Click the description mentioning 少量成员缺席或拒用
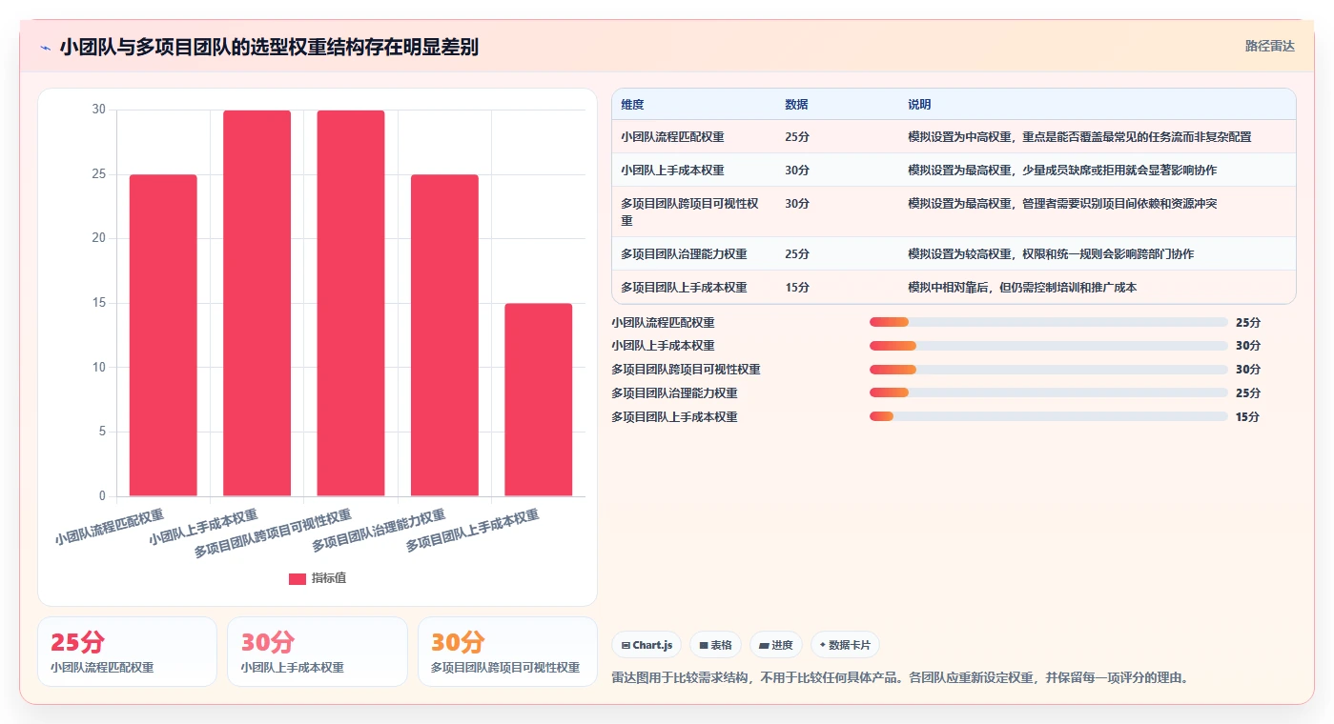 (x=1062, y=171)
